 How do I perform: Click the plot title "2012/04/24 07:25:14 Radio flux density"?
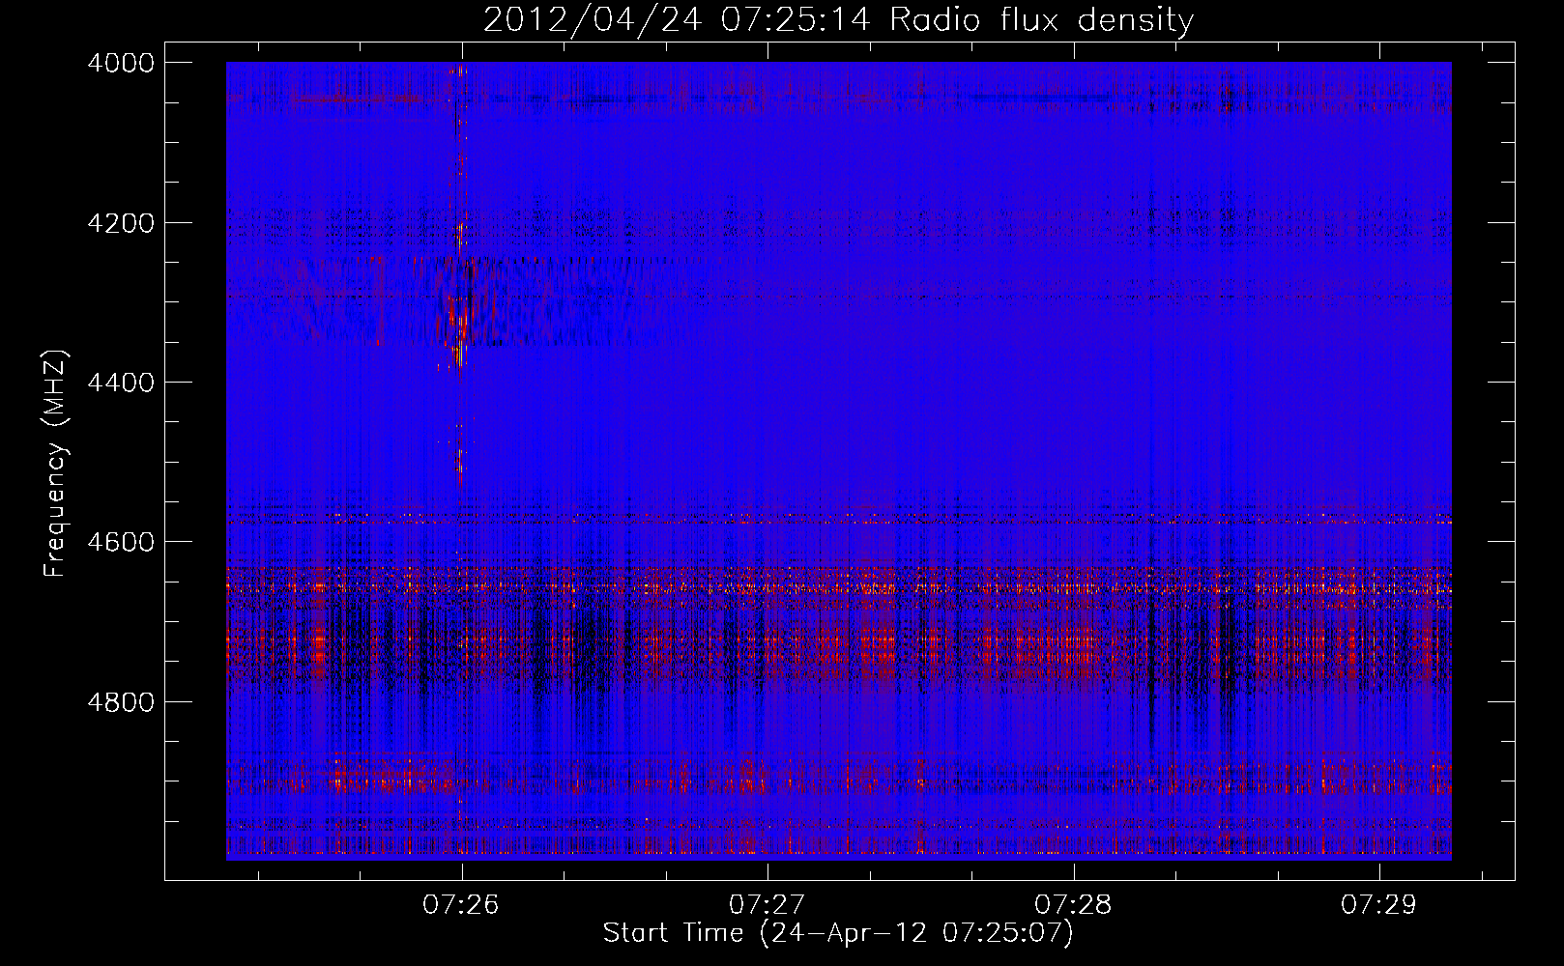coord(838,20)
